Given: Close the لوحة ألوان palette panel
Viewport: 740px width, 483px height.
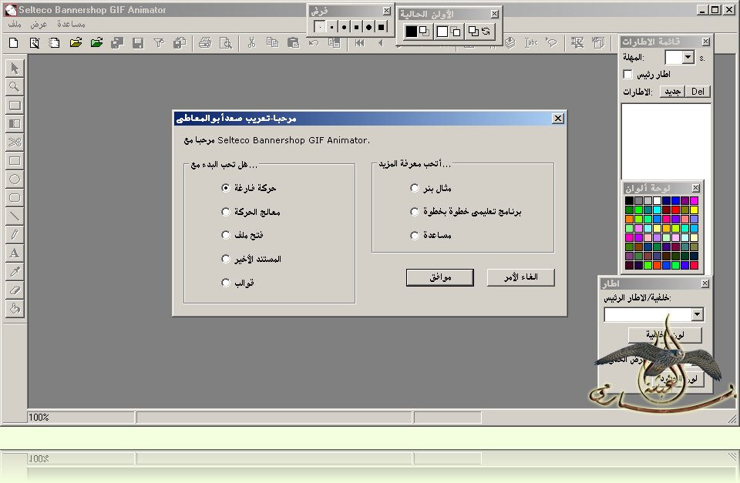Looking at the screenshot, I should coord(695,188).
